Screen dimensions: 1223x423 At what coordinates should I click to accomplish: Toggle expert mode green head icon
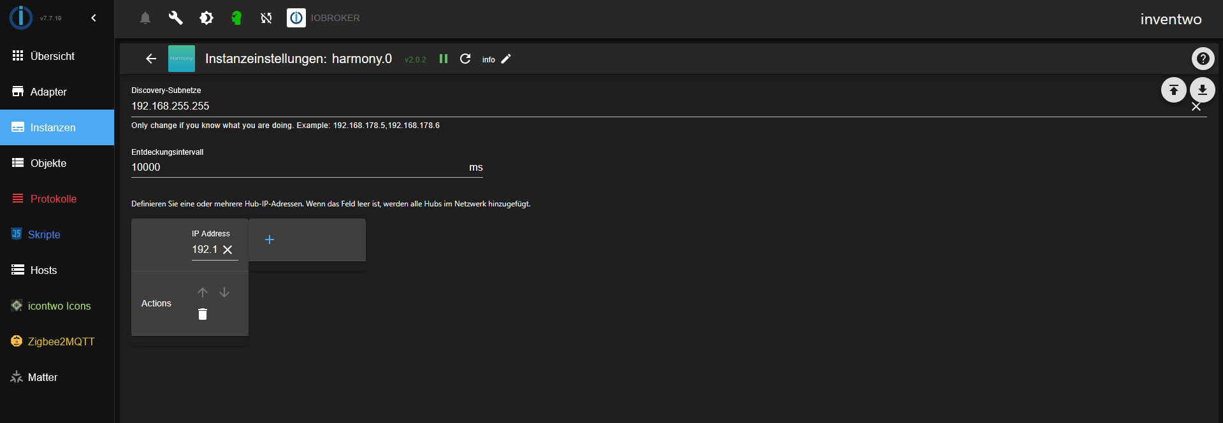(236, 18)
